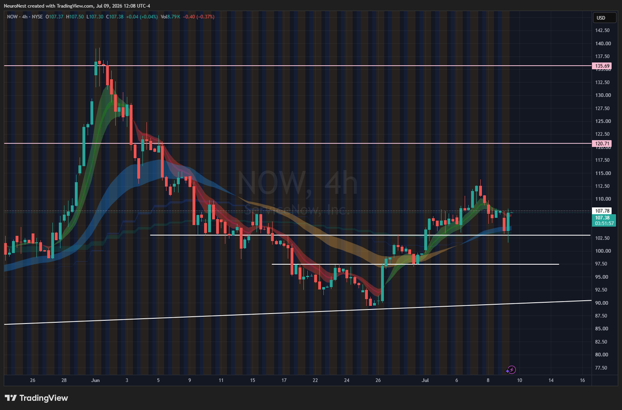Click the 97.50 price axis label
Image resolution: width=622 pixels, height=410 pixels.
pos(601,264)
